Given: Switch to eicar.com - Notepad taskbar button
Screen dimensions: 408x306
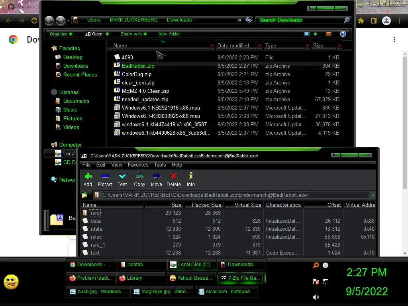Looking at the screenshot, I should 226,291.
